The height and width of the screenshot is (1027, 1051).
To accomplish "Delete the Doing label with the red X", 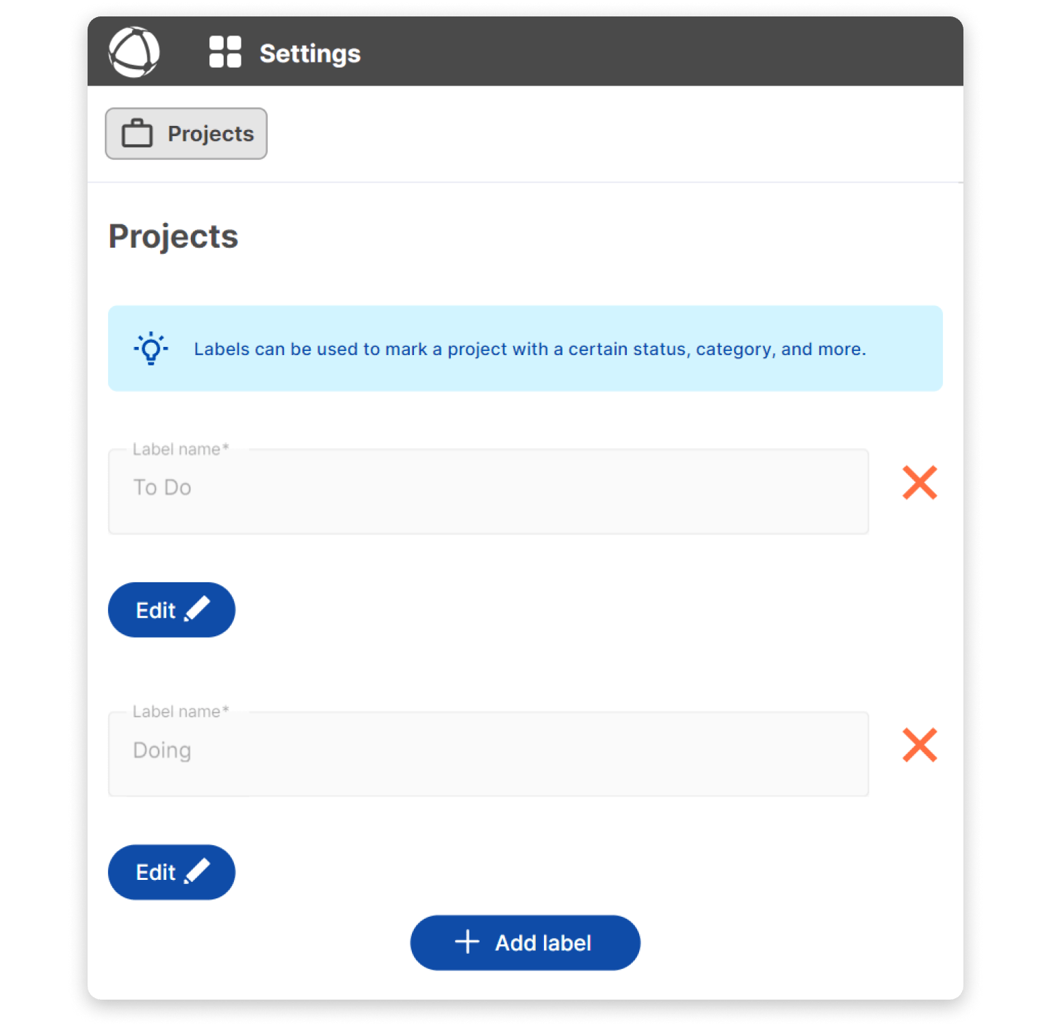I will tap(920, 745).
